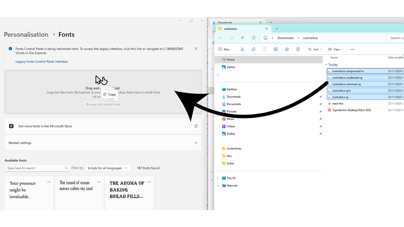
Task: Click the Browse and install fonts button
Action: [103, 104]
